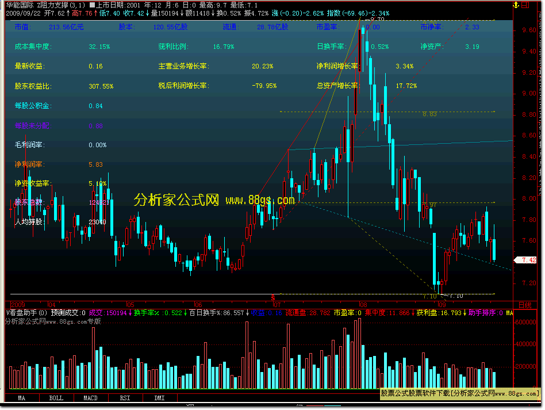The image size is (545, 410).
Task: Click the 净利润增长率 3.34% value
Action: click(405, 66)
